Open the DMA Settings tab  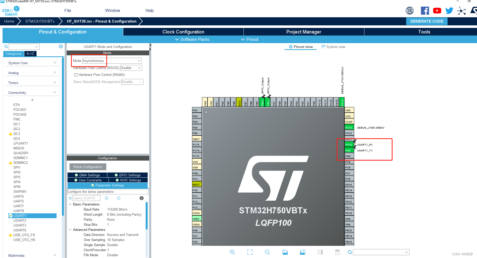(87, 175)
